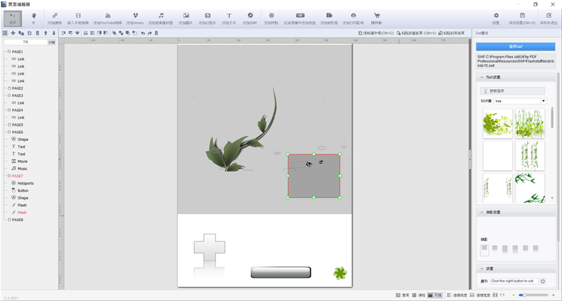The width and height of the screenshot is (562, 301).
Task: Open settings with the gear icon
Action: (496, 18)
